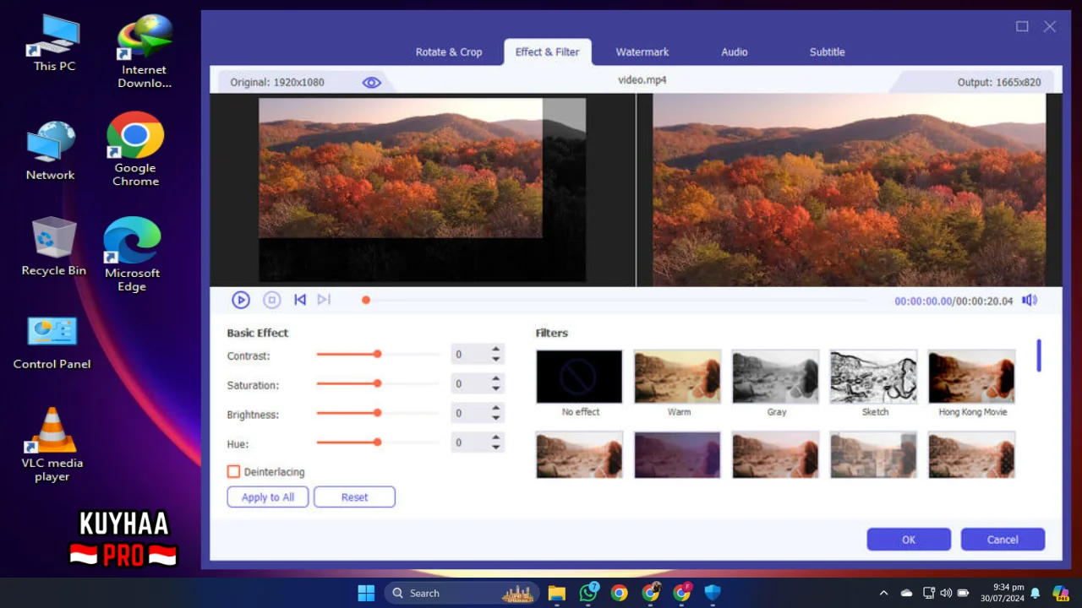This screenshot has height=608, width=1082.
Task: Open the taskbar volume control
Action: (x=946, y=593)
